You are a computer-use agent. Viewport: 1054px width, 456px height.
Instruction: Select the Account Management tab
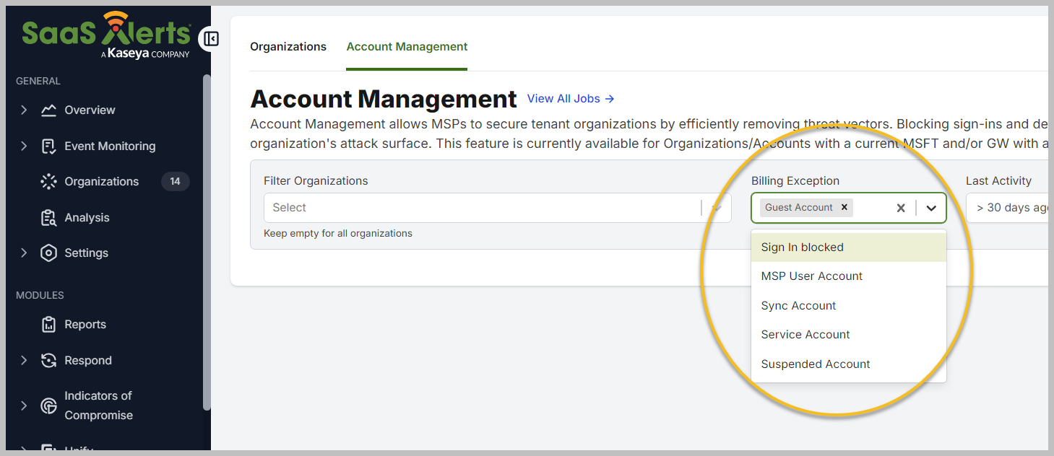tap(407, 47)
